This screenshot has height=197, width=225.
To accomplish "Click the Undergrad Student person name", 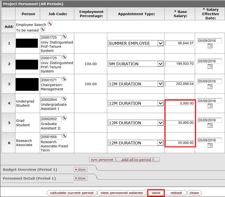I will (25, 103).
